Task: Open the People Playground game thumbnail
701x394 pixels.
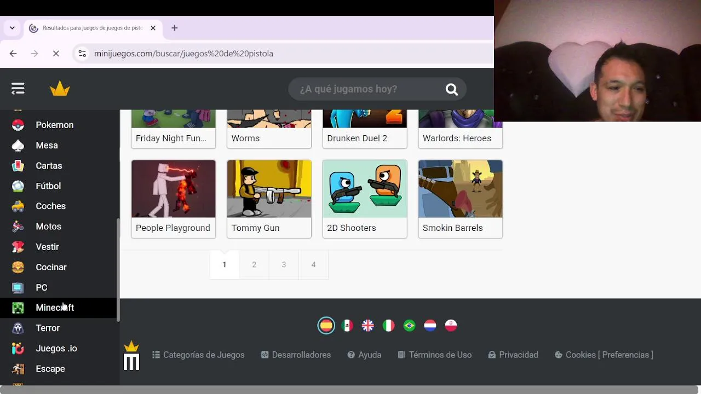Action: [x=174, y=189]
